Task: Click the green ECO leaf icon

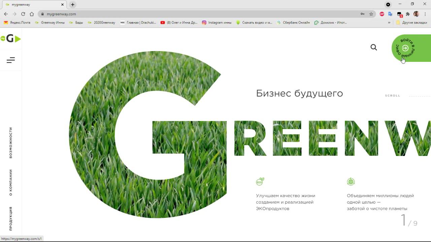Action: [x=260, y=182]
